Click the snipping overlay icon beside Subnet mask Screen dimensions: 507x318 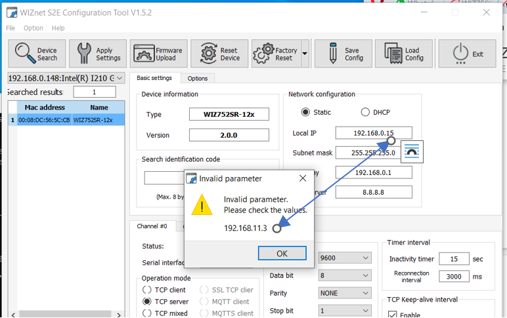pyautogui.click(x=412, y=151)
